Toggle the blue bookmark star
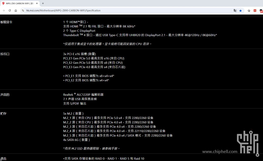 (240, 10)
